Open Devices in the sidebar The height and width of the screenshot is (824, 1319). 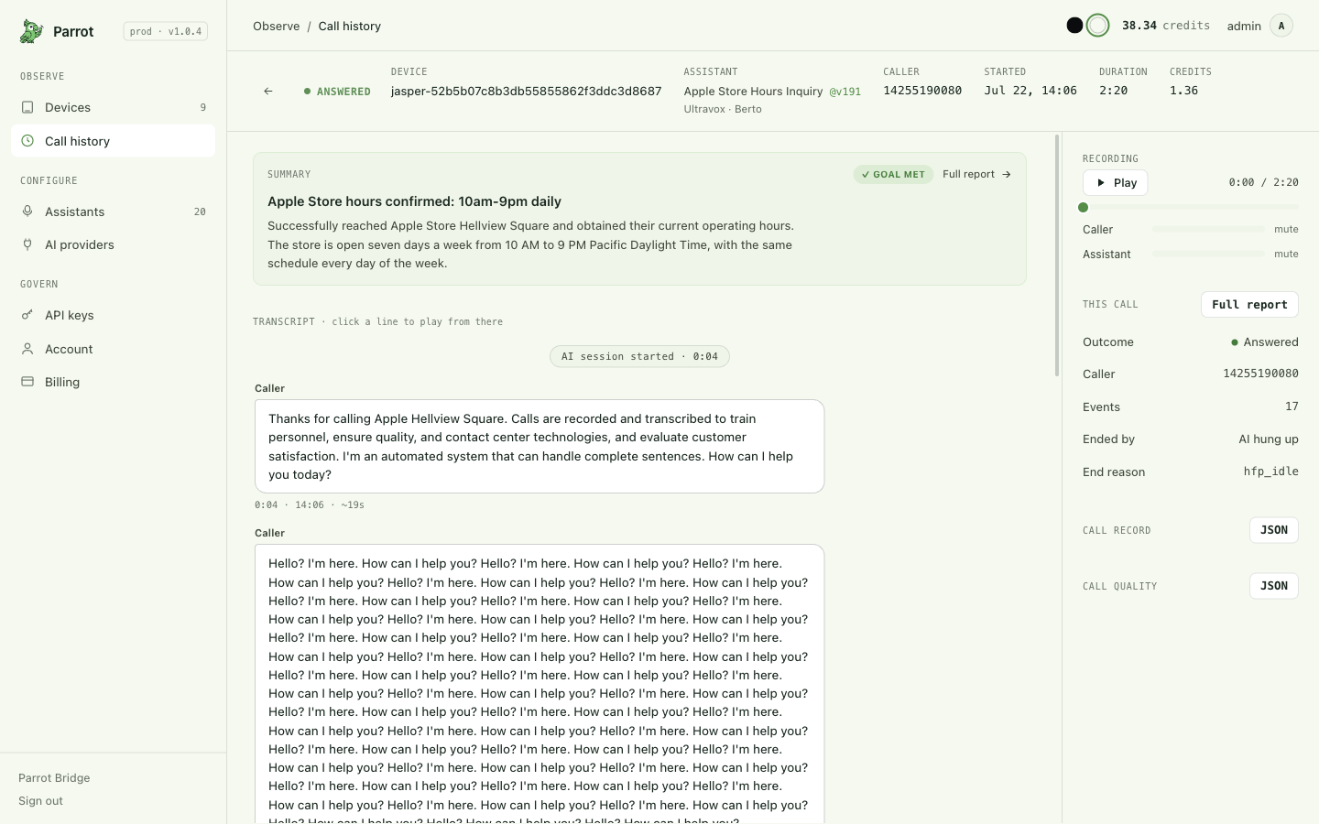114,107
